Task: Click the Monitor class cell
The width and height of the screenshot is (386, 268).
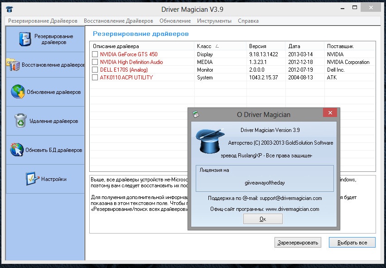Action: click(205, 70)
